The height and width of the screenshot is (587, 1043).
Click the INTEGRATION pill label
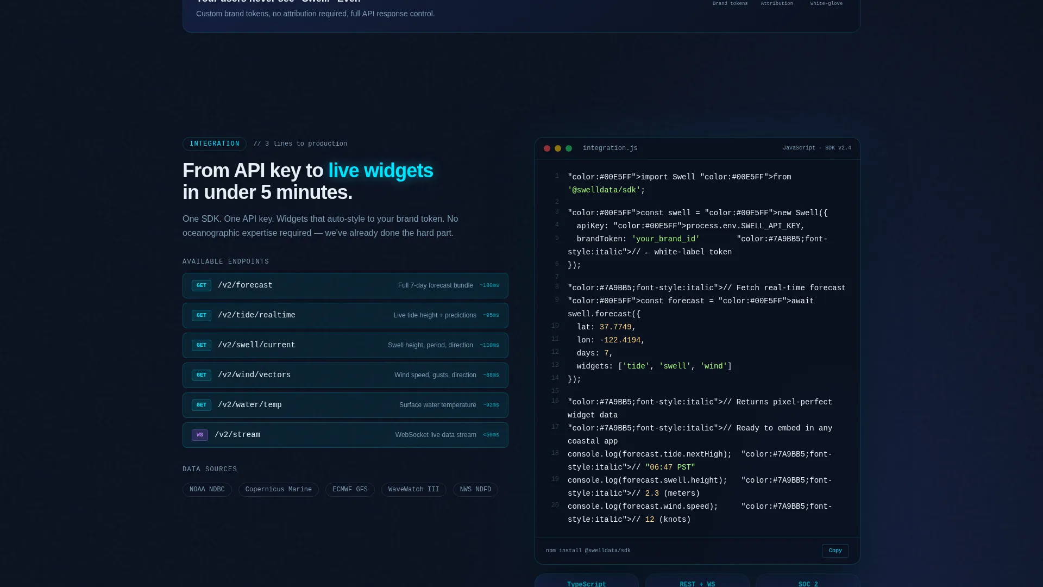[215, 144]
